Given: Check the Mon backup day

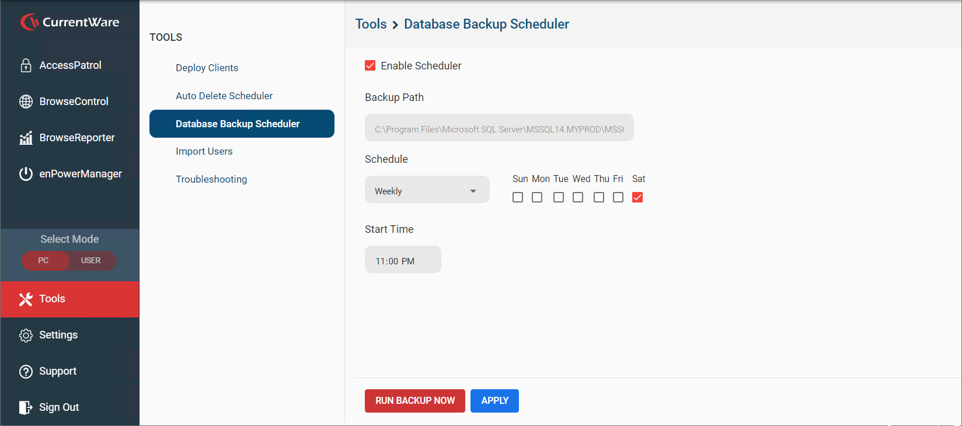Looking at the screenshot, I should coord(537,197).
